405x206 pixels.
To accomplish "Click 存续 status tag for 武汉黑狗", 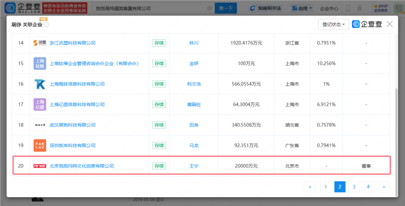I will pos(159,125).
